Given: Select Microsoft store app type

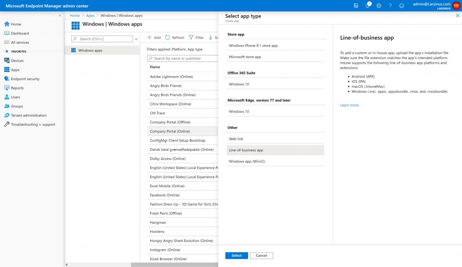Looking at the screenshot, I should coord(276,57).
